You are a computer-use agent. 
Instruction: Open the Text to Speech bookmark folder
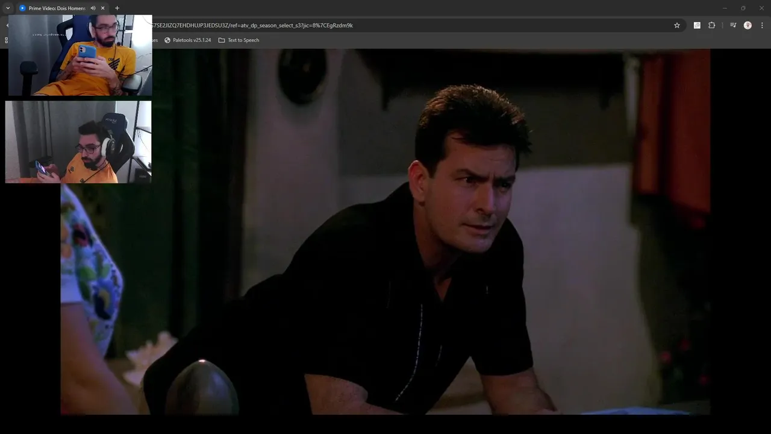pos(239,40)
